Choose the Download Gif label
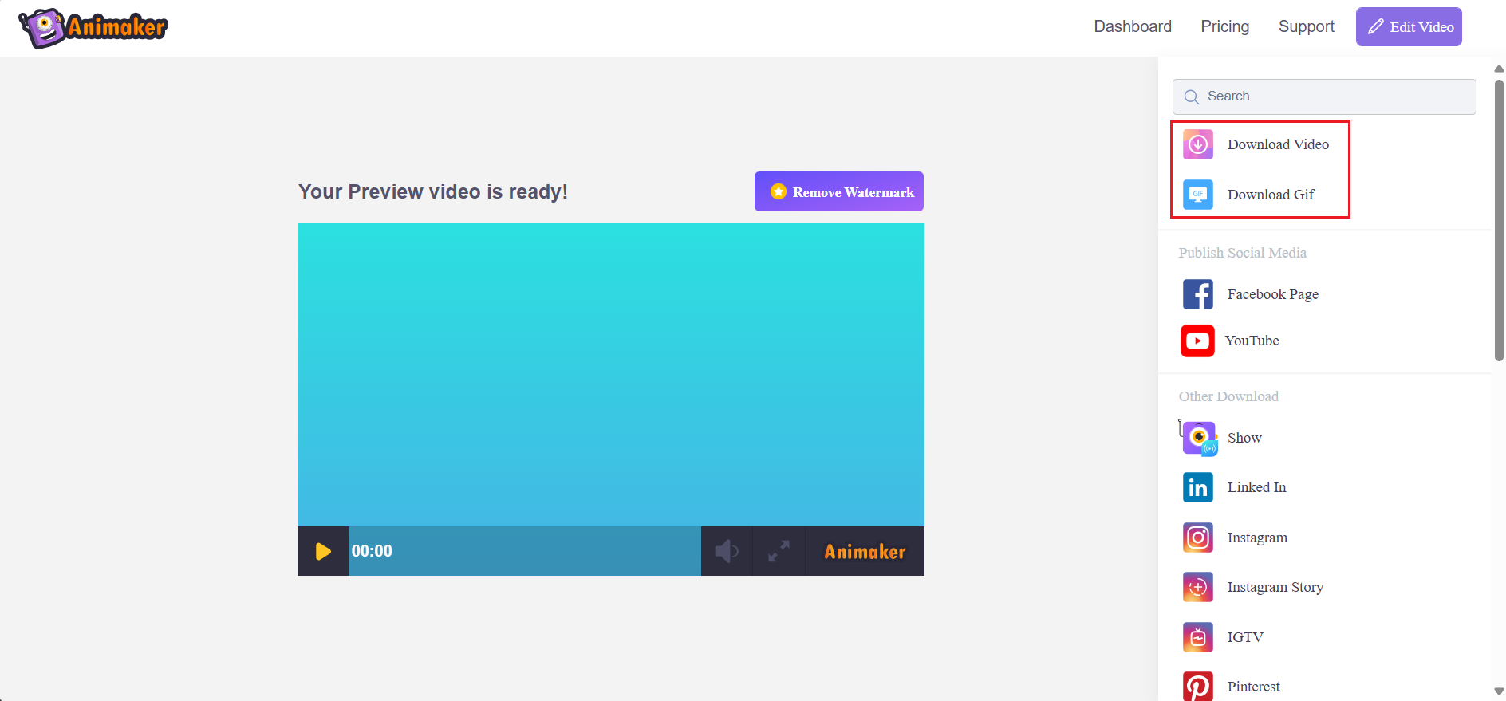This screenshot has width=1506, height=701. tap(1271, 195)
